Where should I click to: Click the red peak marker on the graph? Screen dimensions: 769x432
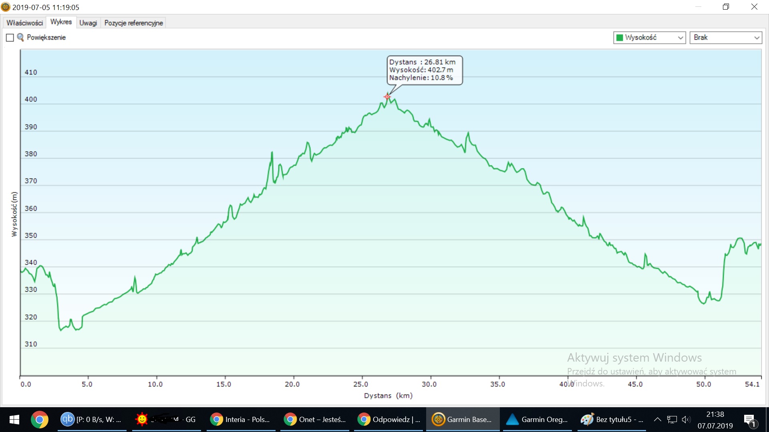387,96
